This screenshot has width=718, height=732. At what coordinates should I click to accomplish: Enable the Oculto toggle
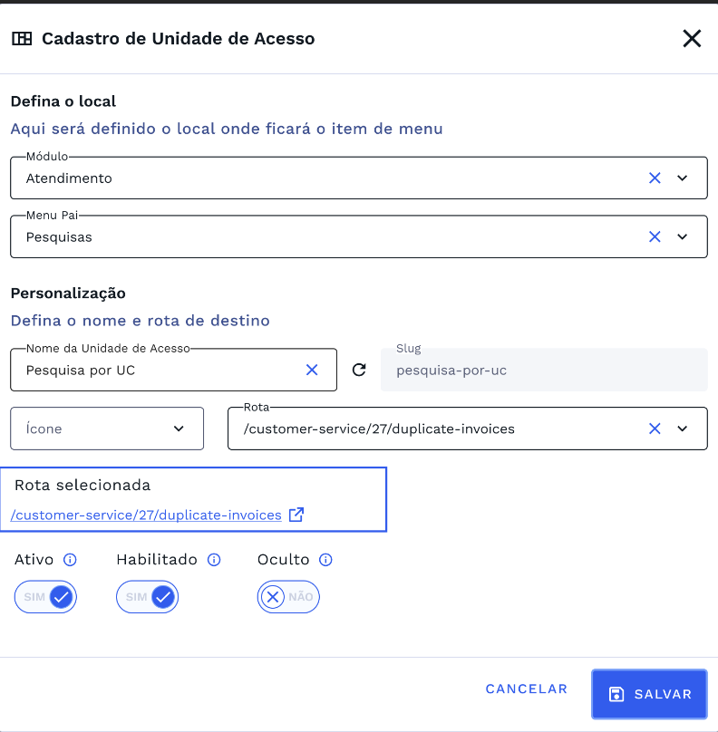288,596
